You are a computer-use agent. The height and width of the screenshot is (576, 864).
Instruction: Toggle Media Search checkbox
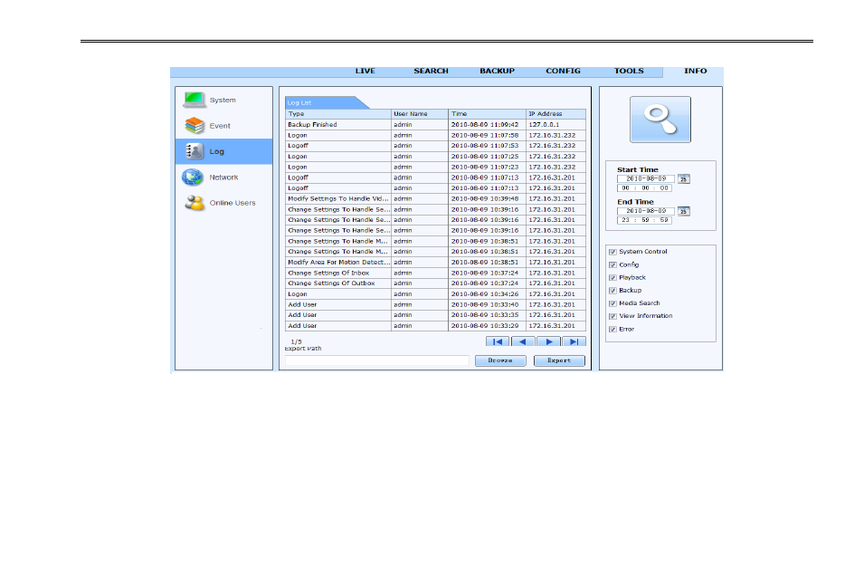pos(612,303)
